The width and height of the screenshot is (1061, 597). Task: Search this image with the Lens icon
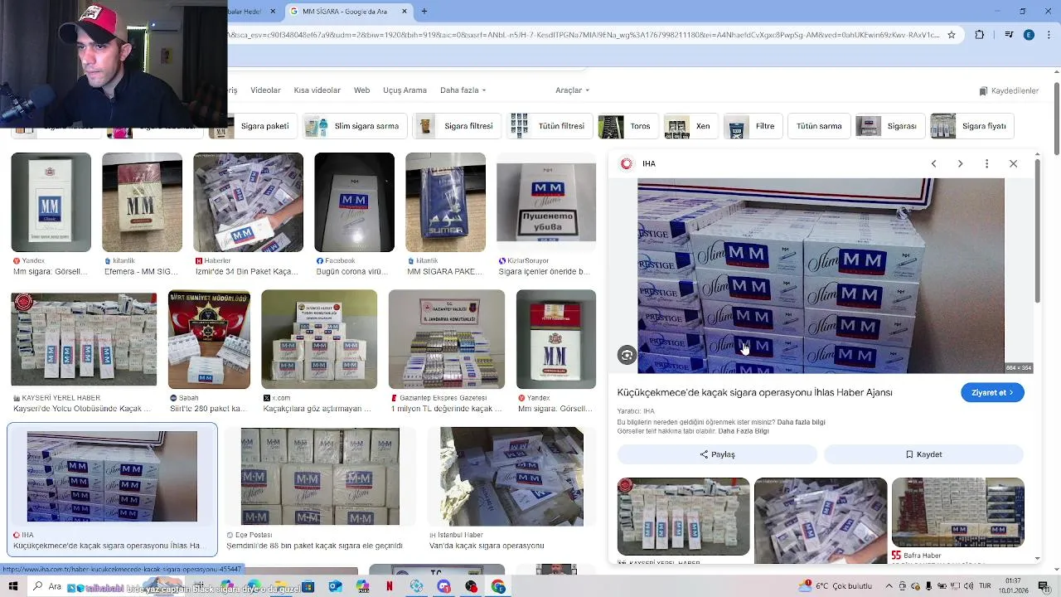(x=627, y=356)
